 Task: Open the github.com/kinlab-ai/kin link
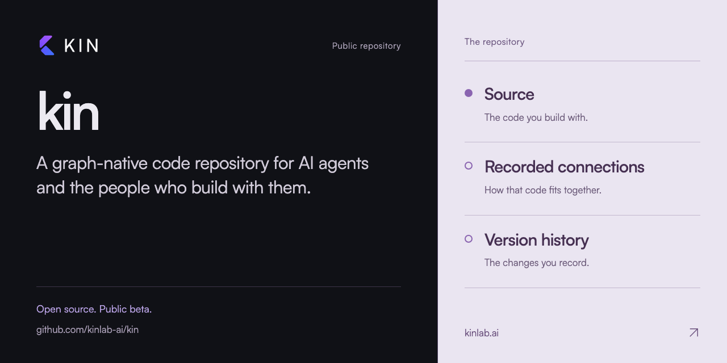[87, 330]
